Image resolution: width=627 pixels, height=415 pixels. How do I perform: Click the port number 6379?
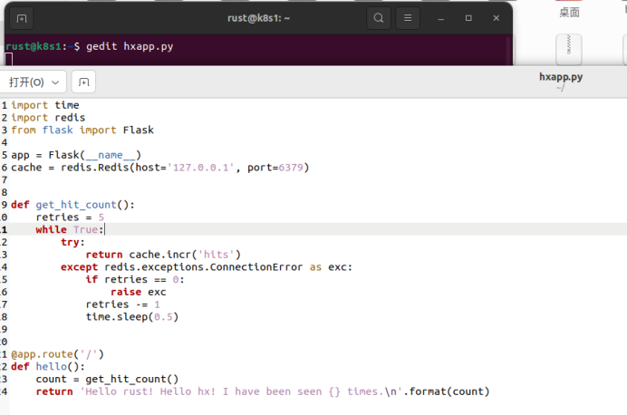click(291, 168)
